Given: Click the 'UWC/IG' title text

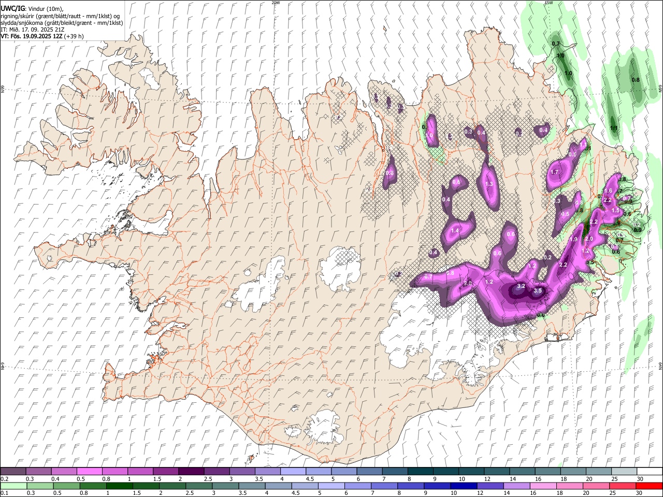Looking at the screenshot, I should pos(12,8).
